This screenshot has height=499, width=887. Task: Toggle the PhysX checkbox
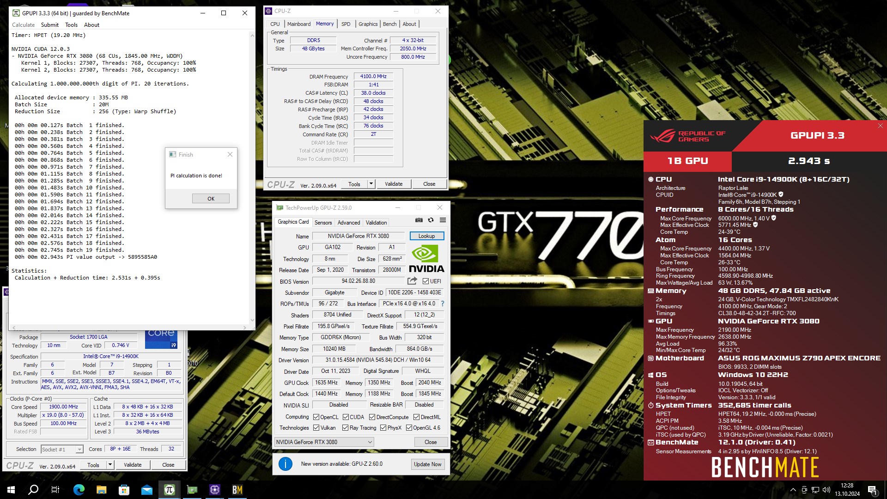(383, 428)
